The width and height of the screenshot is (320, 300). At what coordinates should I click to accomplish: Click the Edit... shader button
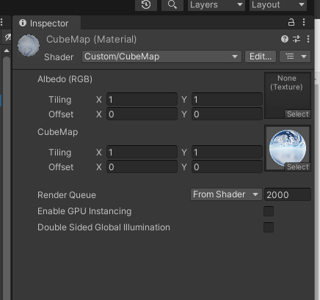click(x=261, y=56)
